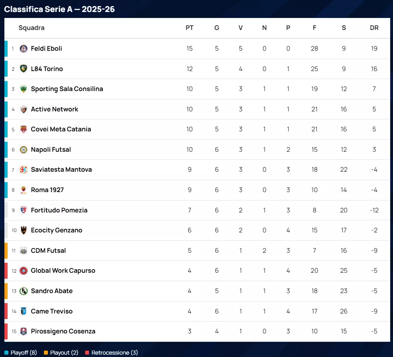
Task: Click the Pirossigeno Cosenza team badge
Action: 24,331
